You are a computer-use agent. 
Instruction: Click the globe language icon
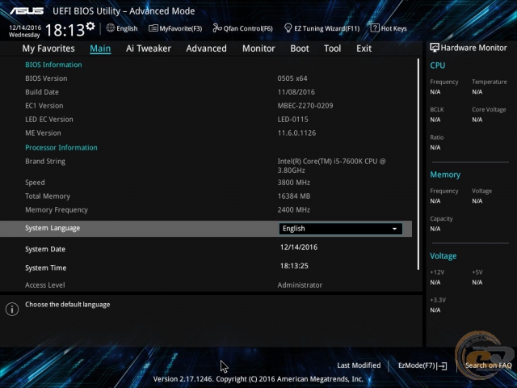click(x=111, y=28)
